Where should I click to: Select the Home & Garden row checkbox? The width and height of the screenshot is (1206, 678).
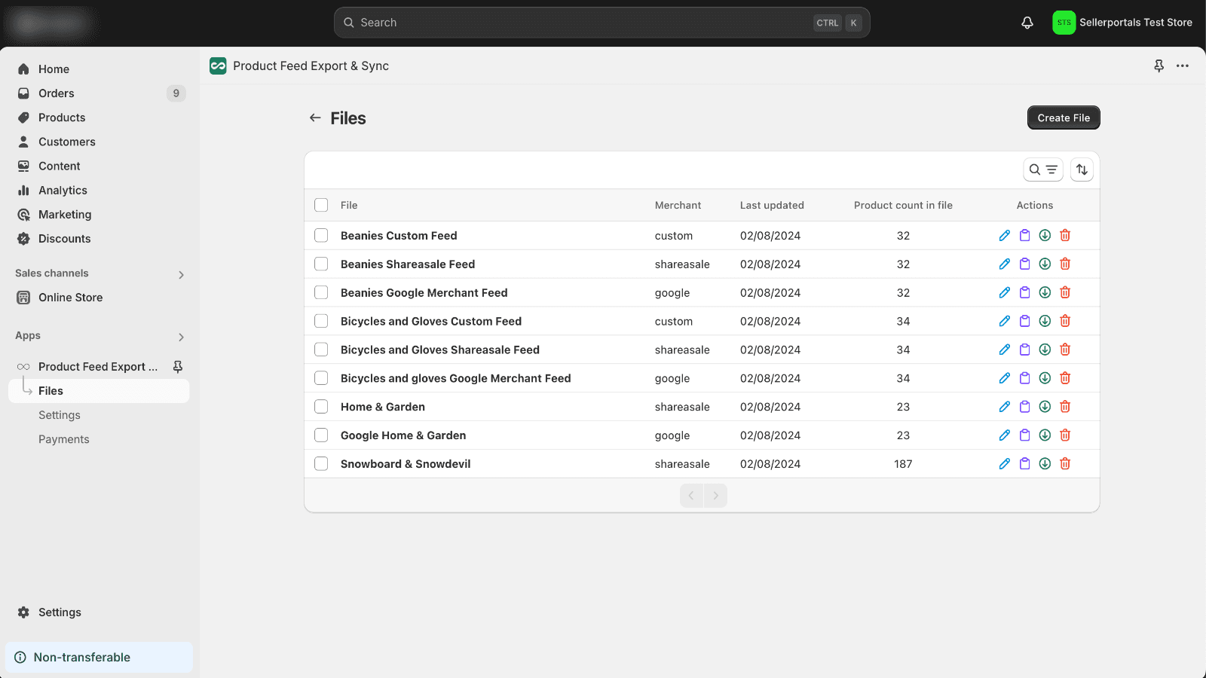321,407
